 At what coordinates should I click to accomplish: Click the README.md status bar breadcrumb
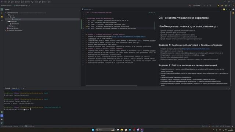(30, 126)
